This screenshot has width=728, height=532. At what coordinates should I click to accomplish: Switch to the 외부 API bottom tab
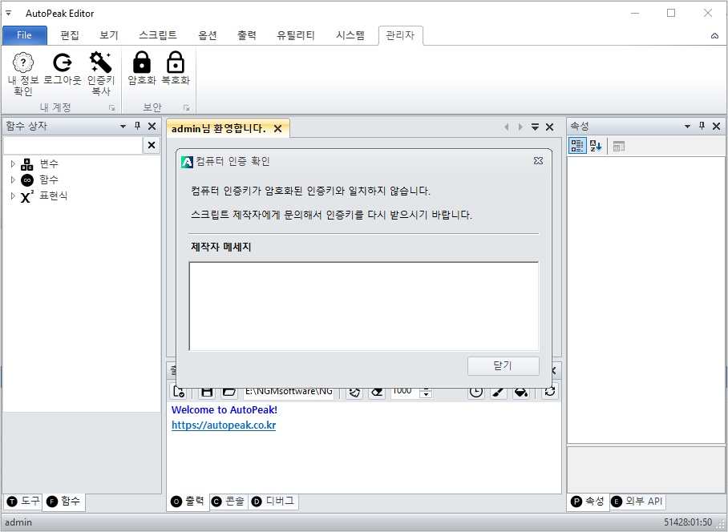pos(637,502)
